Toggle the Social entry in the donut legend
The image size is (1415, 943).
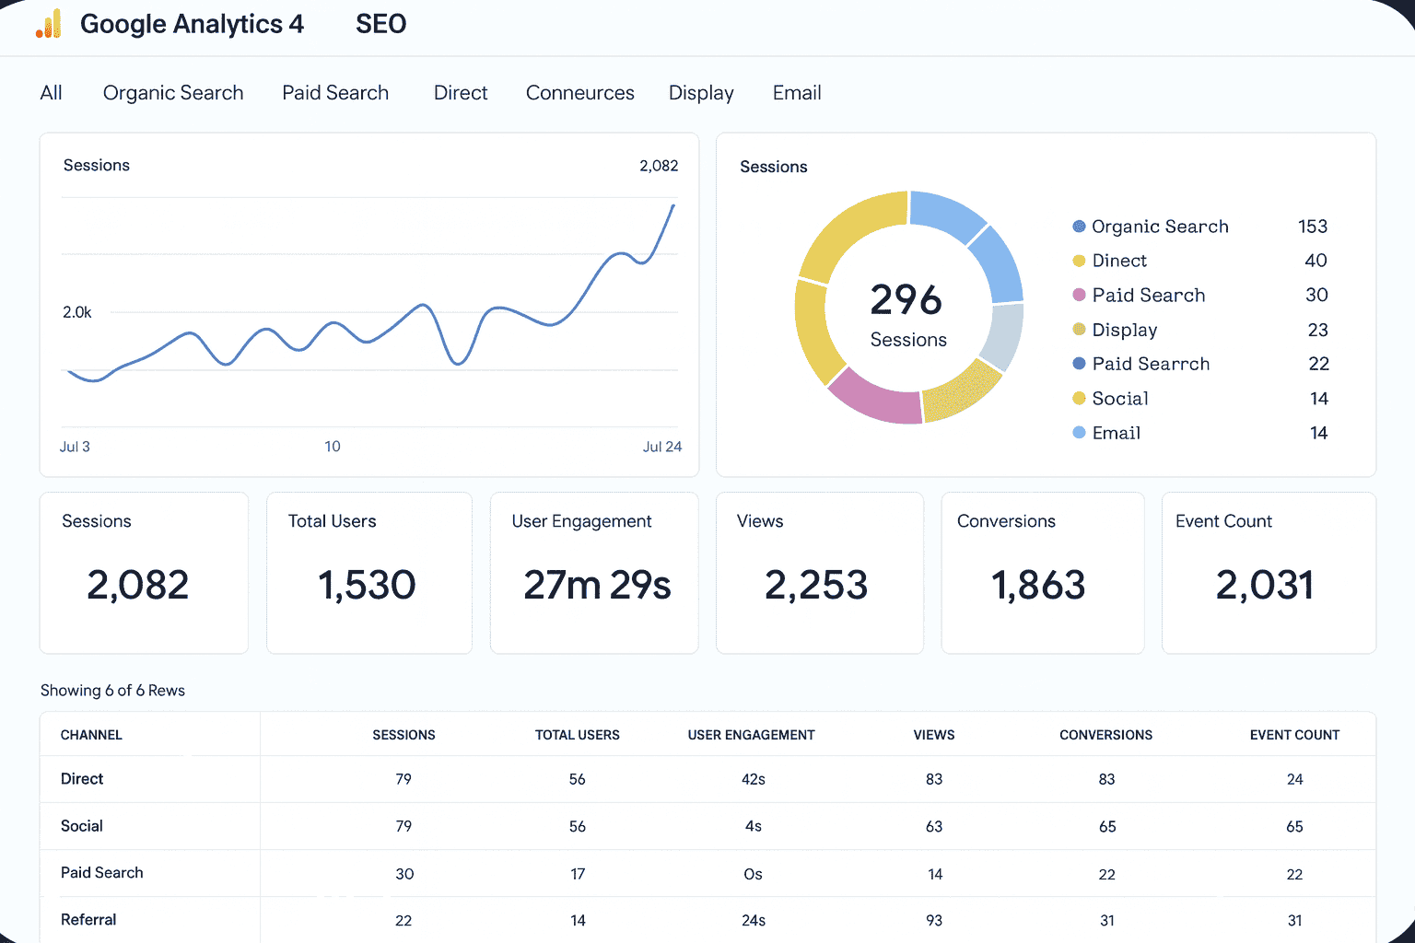point(1119,398)
